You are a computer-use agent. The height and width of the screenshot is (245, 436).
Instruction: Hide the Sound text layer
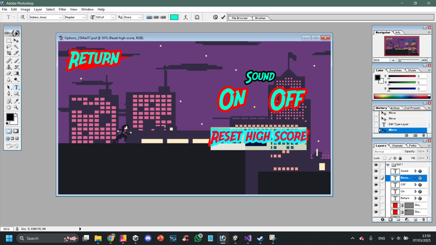point(376,171)
